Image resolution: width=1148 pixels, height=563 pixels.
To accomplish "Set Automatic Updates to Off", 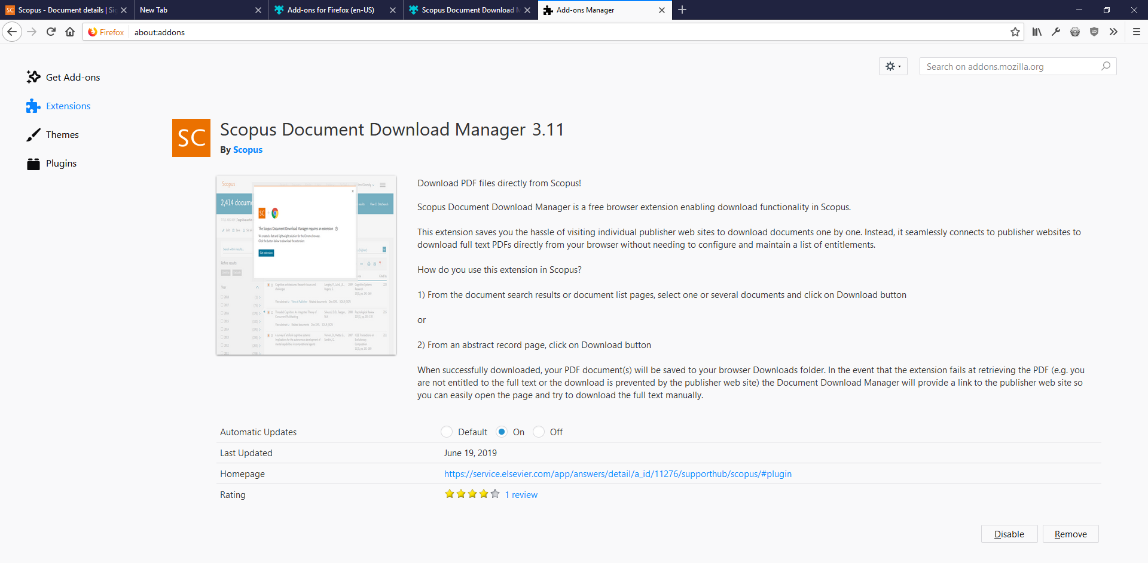I will [539, 432].
